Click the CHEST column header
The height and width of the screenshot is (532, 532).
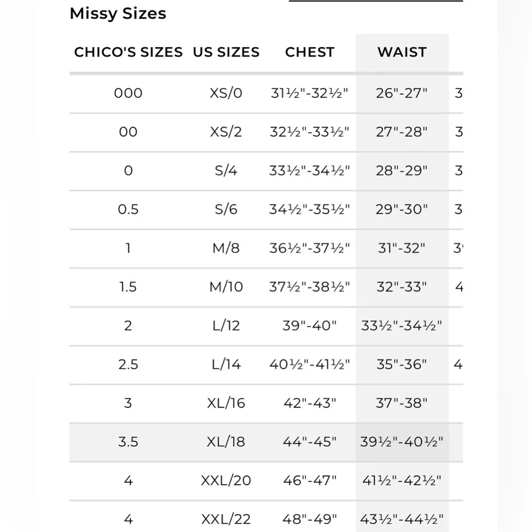[310, 52]
